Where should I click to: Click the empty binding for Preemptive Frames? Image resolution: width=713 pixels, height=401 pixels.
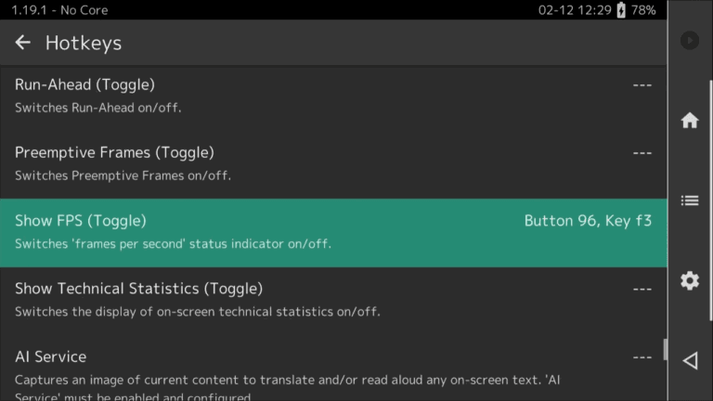point(642,152)
